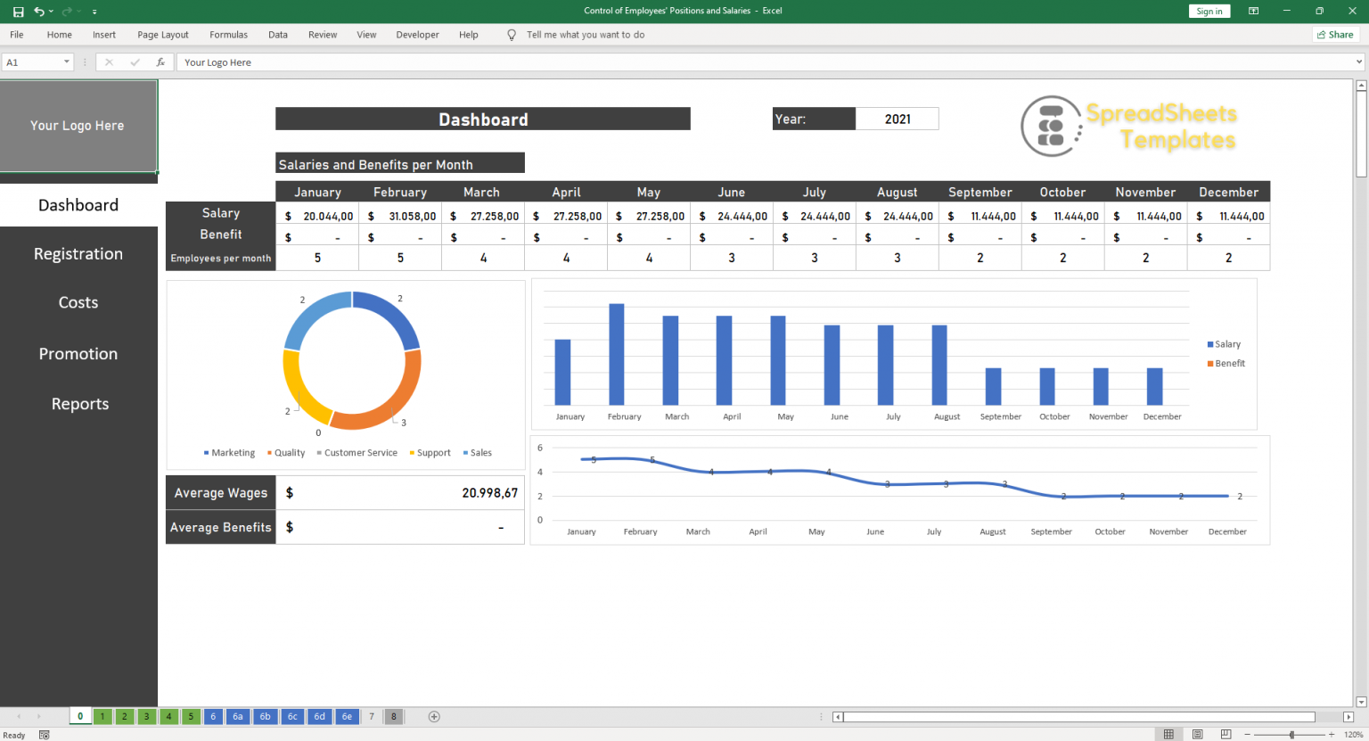1369x741 pixels.
Task: Select the sheet tab labeled 6a
Action: [237, 716]
